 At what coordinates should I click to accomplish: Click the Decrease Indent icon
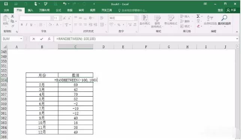[91, 25]
